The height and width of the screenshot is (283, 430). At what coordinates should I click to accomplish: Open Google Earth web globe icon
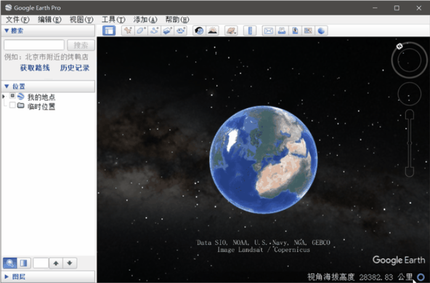tap(321, 31)
